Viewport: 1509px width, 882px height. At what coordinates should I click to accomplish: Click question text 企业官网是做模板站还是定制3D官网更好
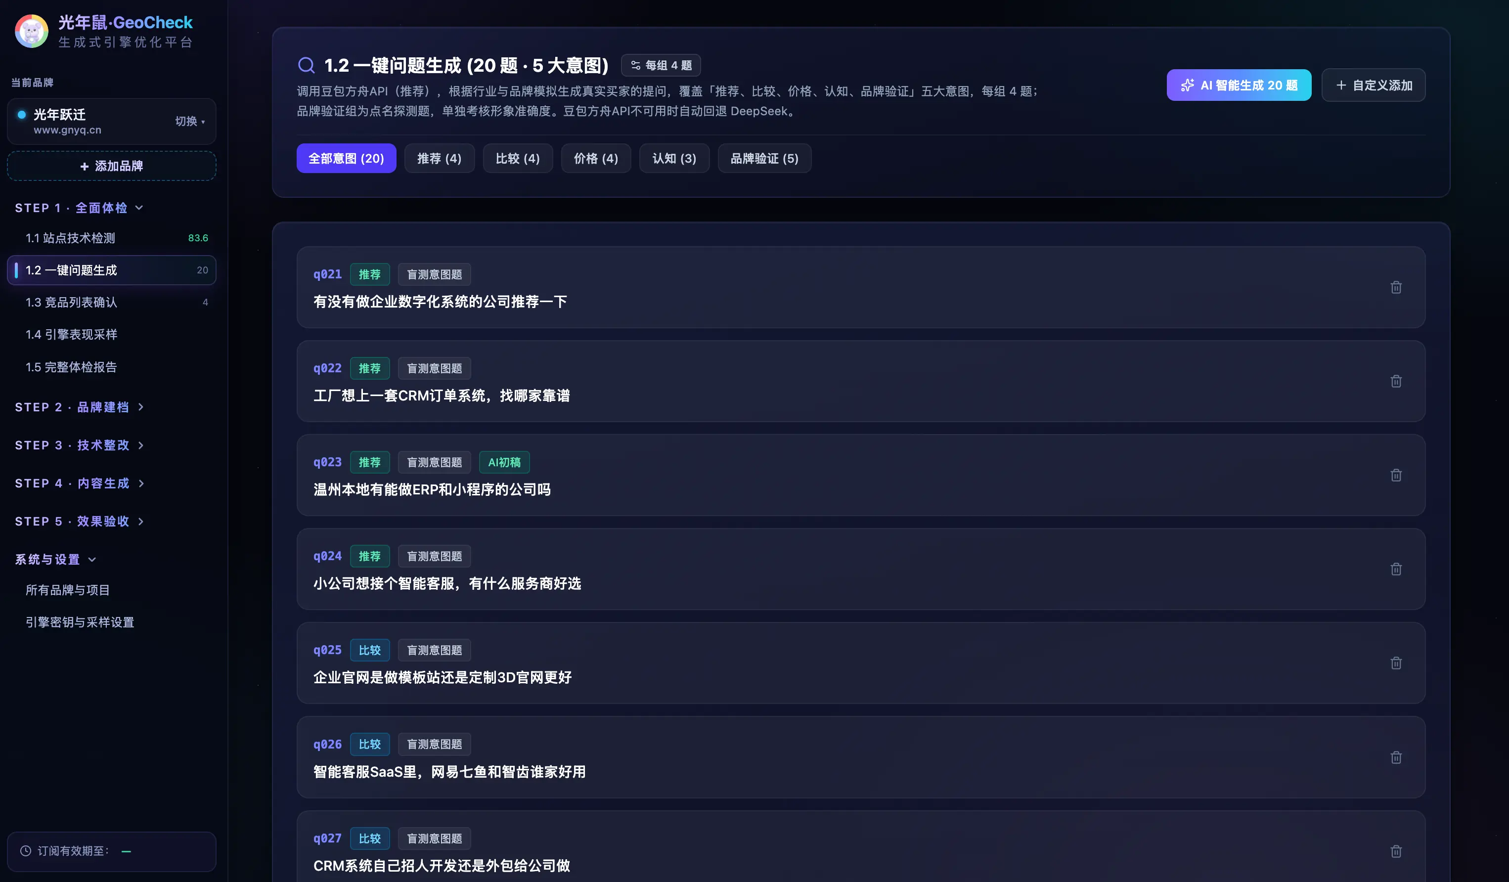[x=443, y=677]
